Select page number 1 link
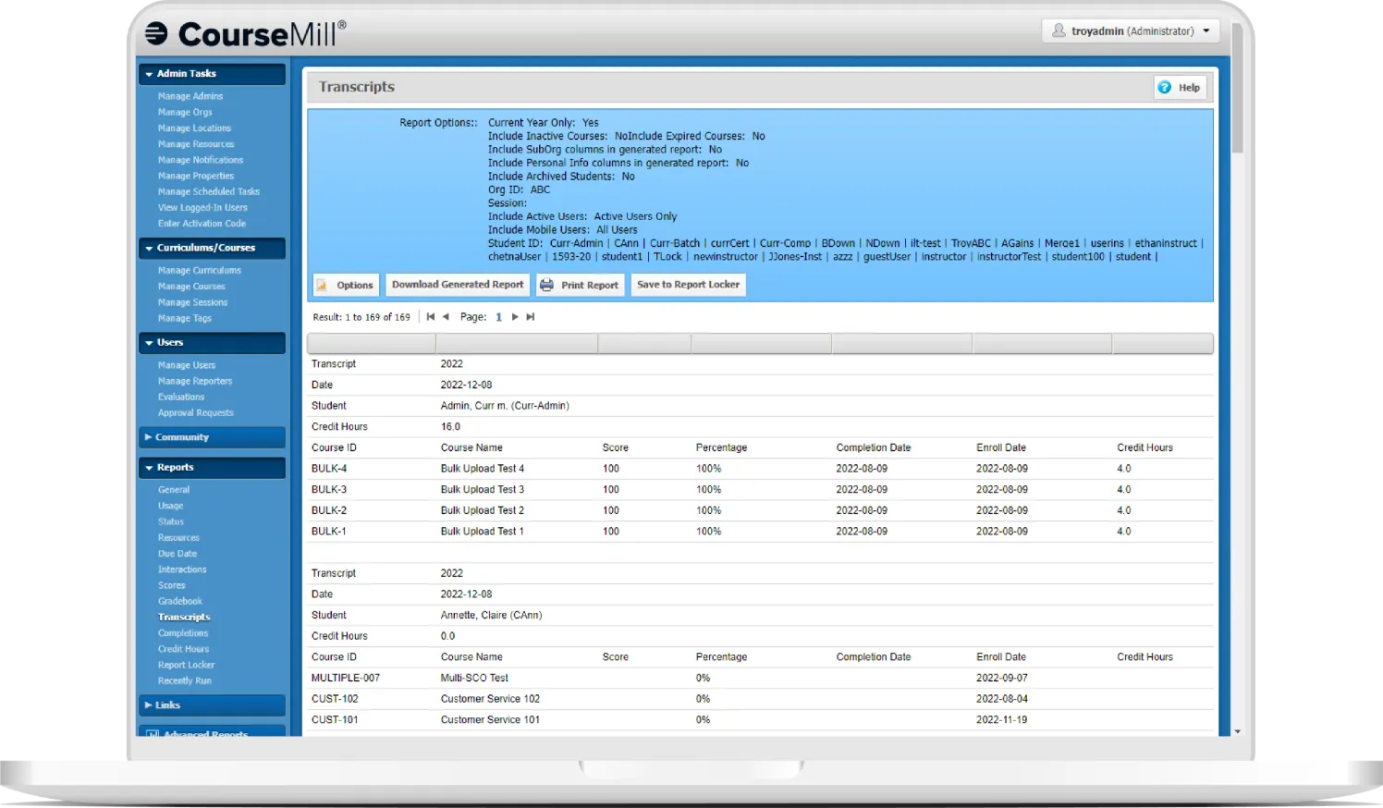1383x808 pixels. (x=499, y=317)
